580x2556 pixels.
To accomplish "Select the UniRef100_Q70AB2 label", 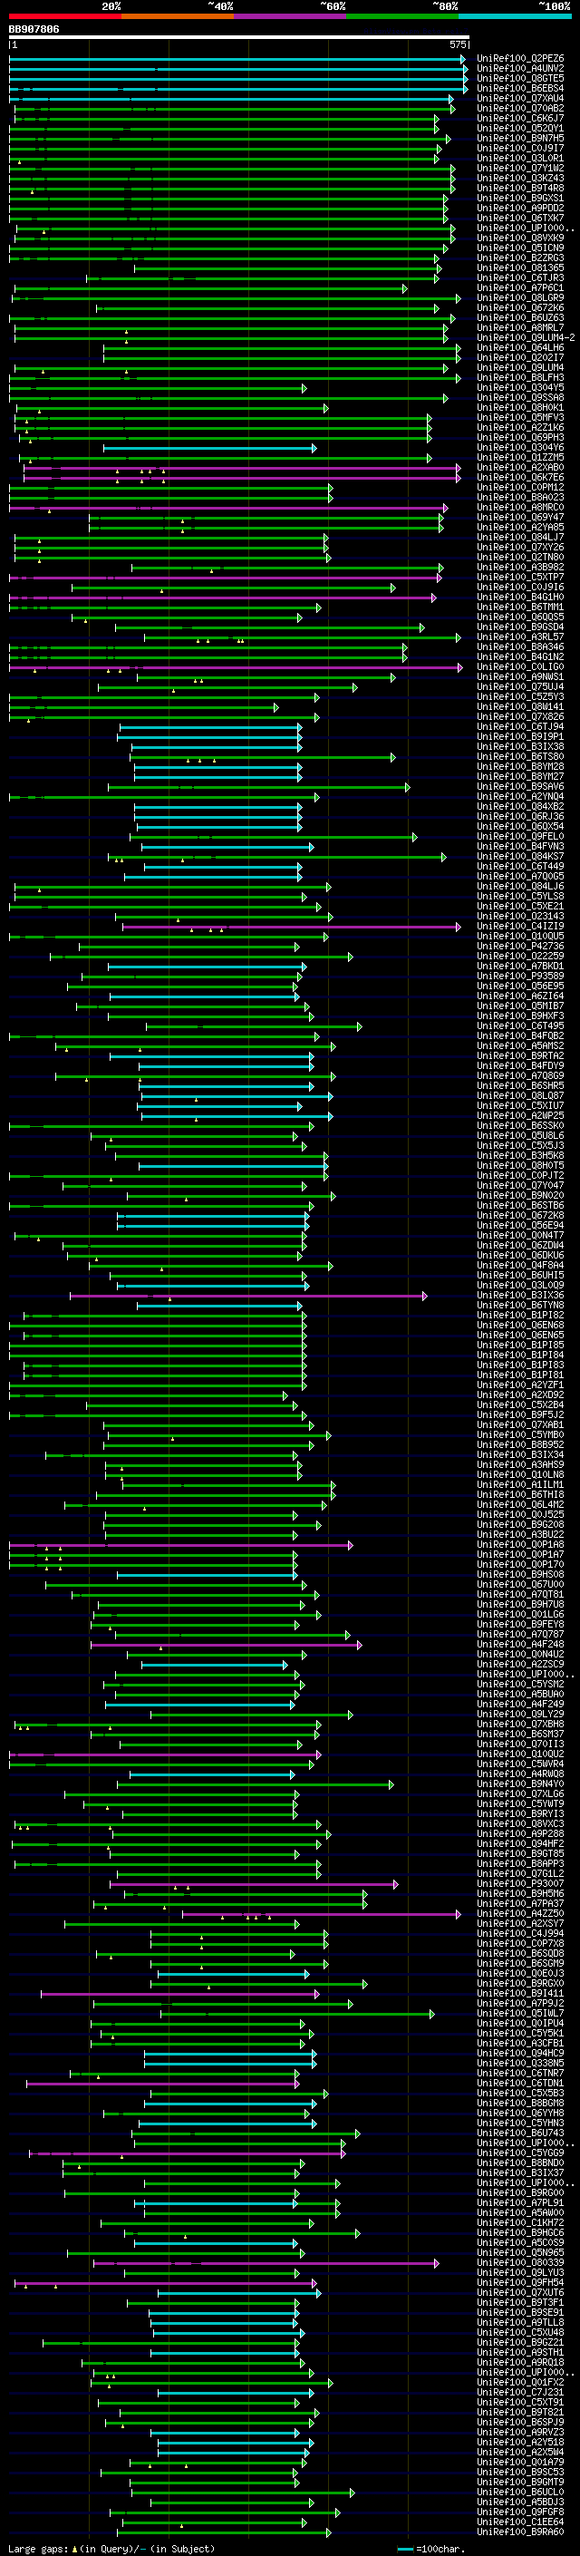I will point(520,108).
